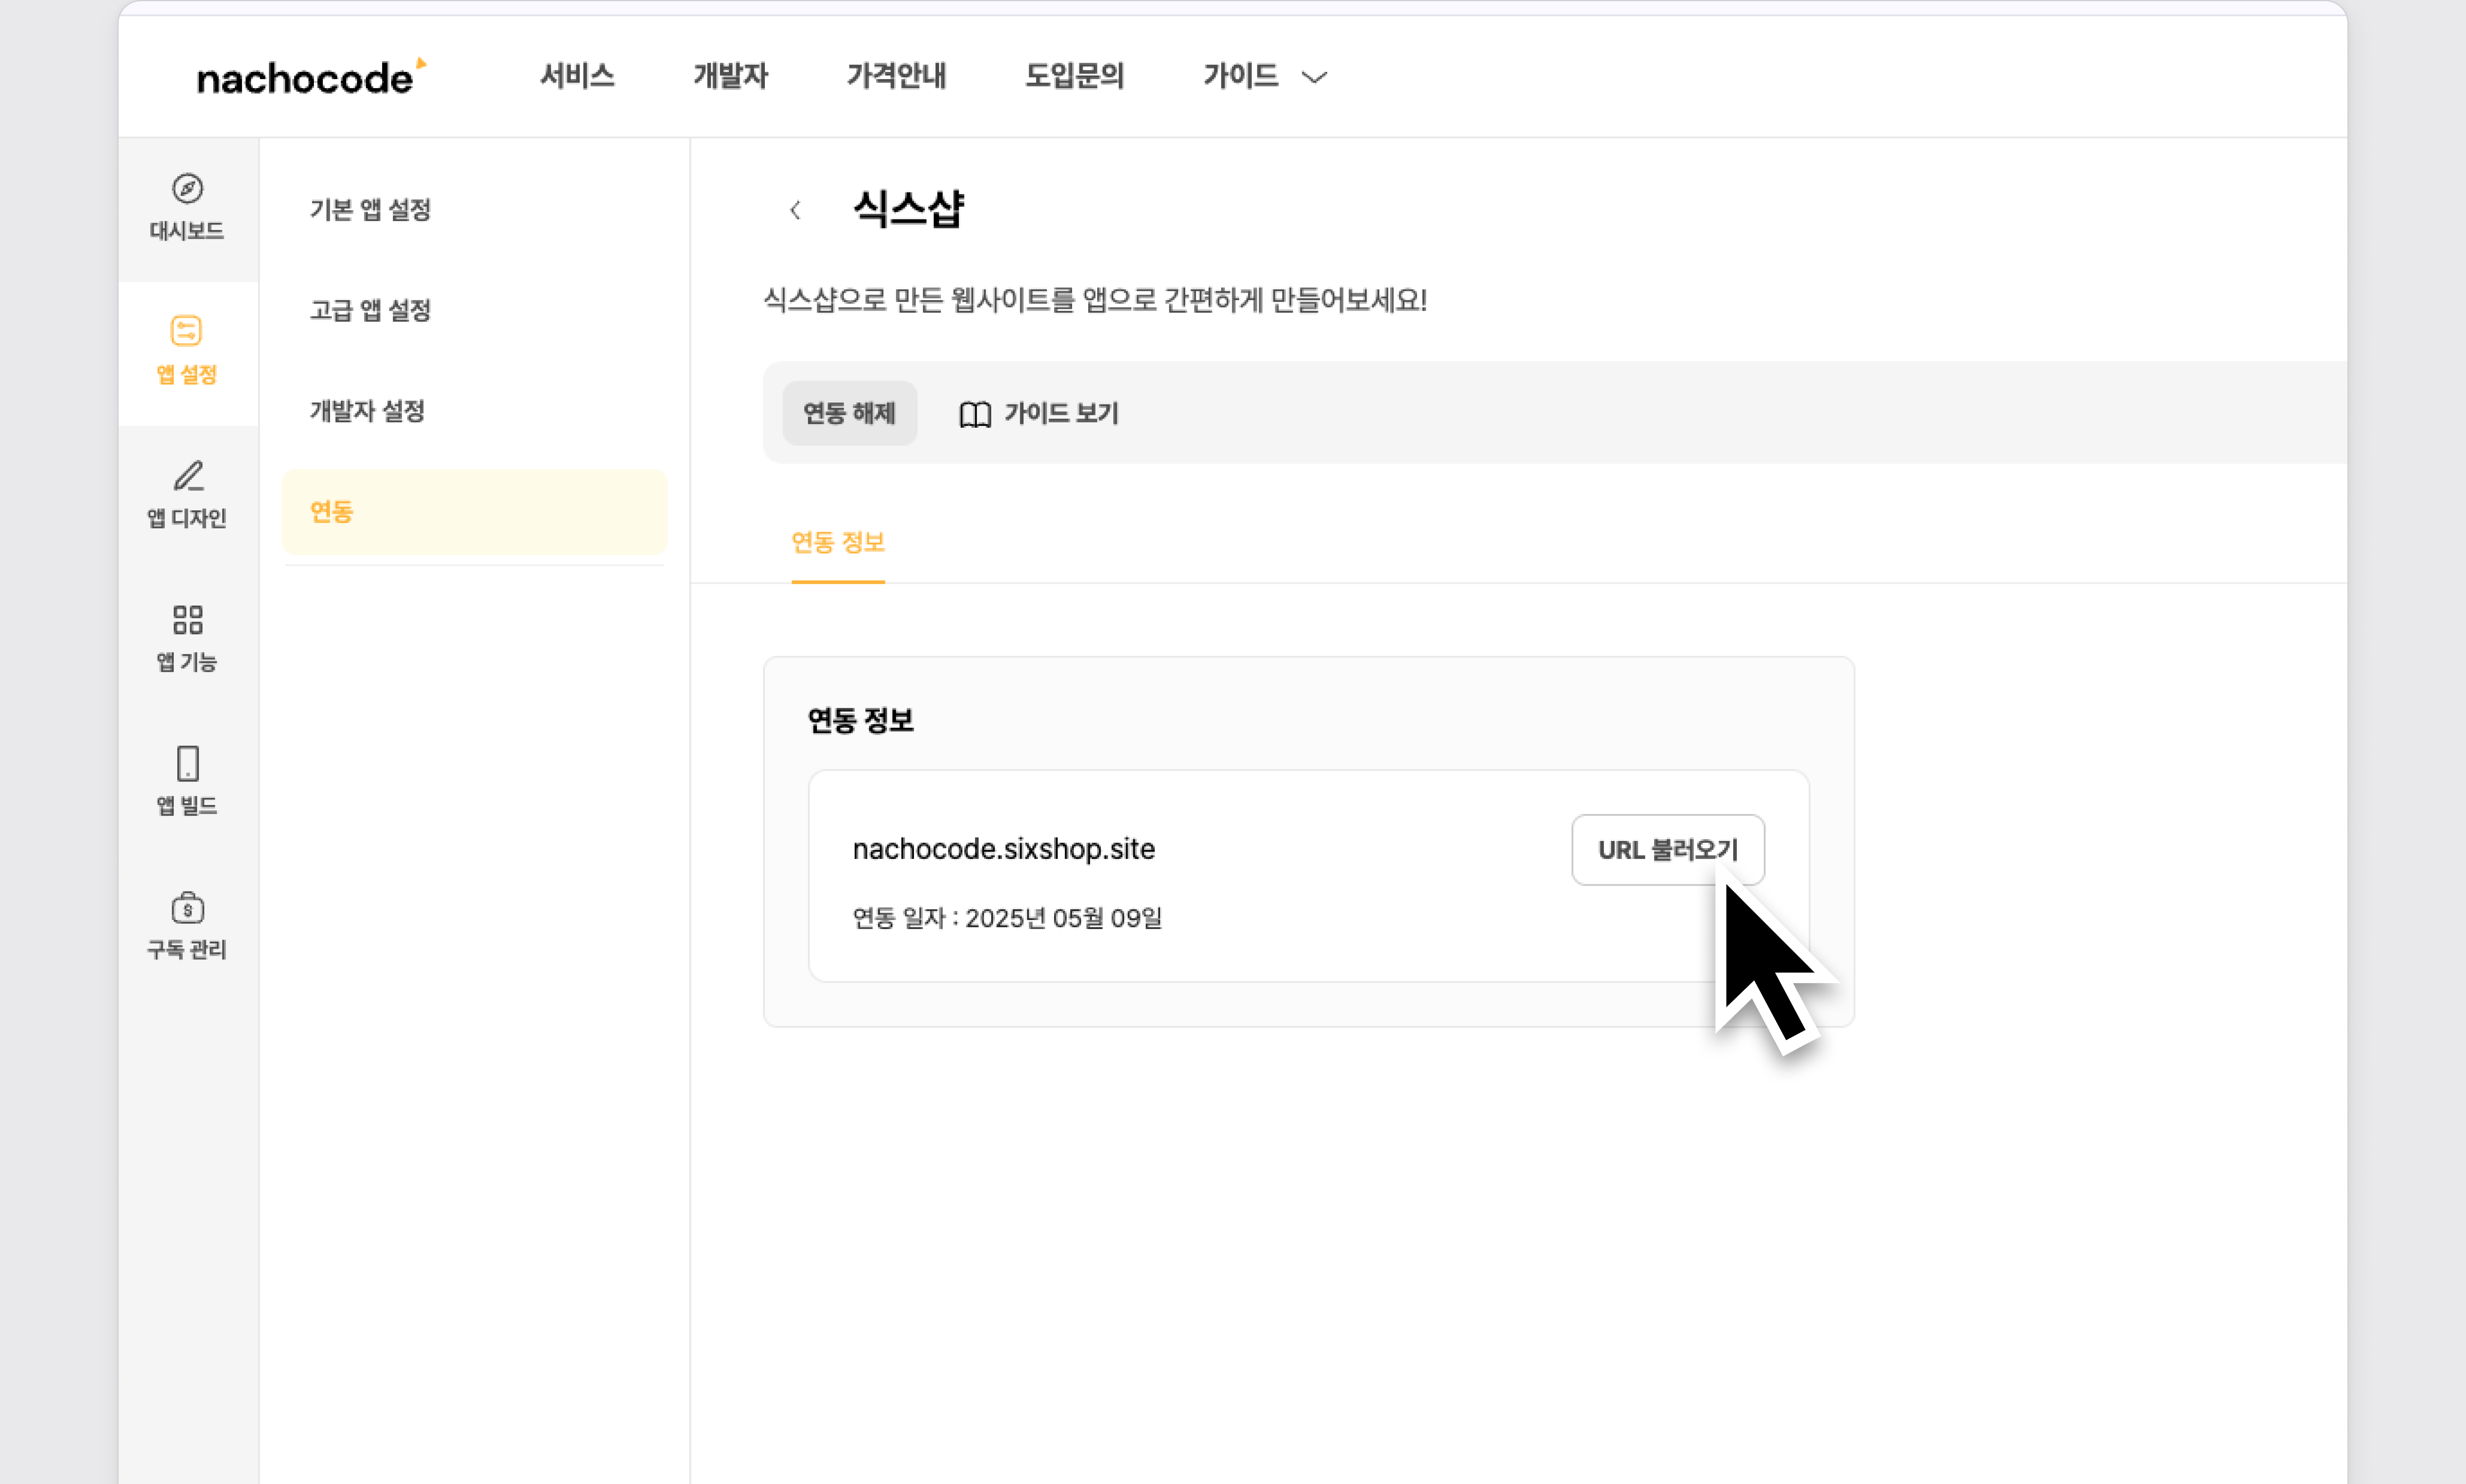Open 구독 관리 bag icon
Screen dimensions: 2466x1484
187,908
